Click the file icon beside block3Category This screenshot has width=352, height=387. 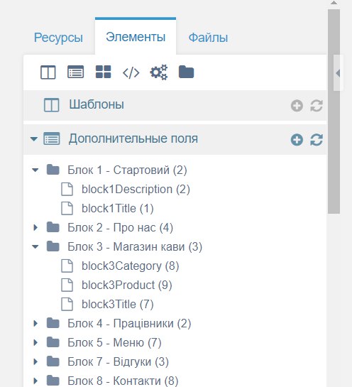(67, 266)
